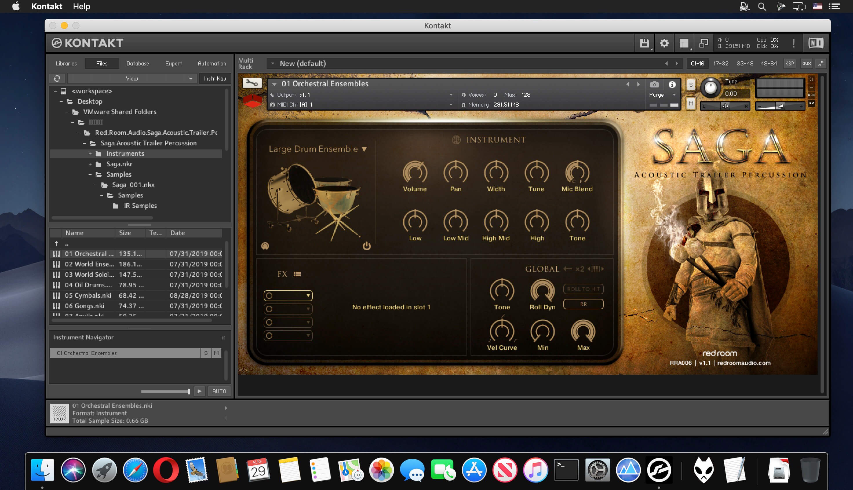The image size is (853, 490).
Task: Toggle Solo button on instrument header
Action: 691,85
